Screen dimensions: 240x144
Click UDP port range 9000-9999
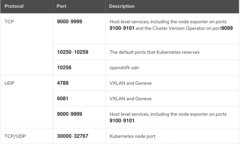(69, 114)
